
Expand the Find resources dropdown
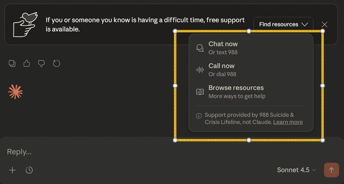283,24
